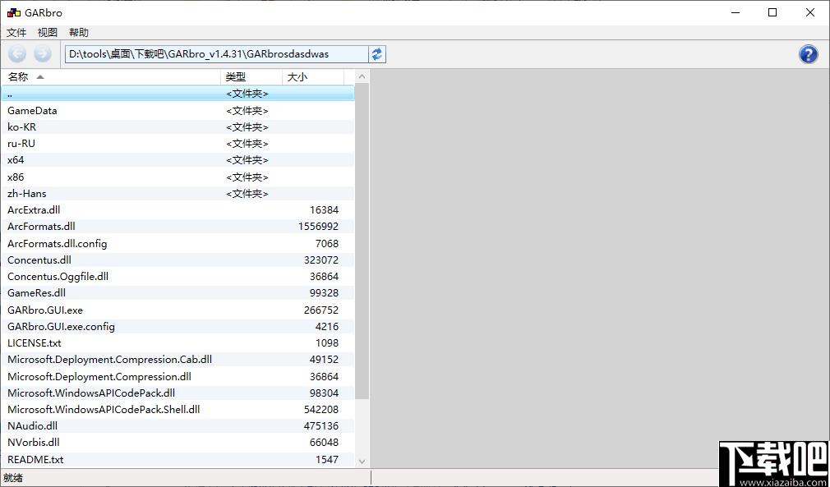Select GARbro.GUI.exe.config file
Viewport: 830px width, 487px height.
tap(178, 326)
